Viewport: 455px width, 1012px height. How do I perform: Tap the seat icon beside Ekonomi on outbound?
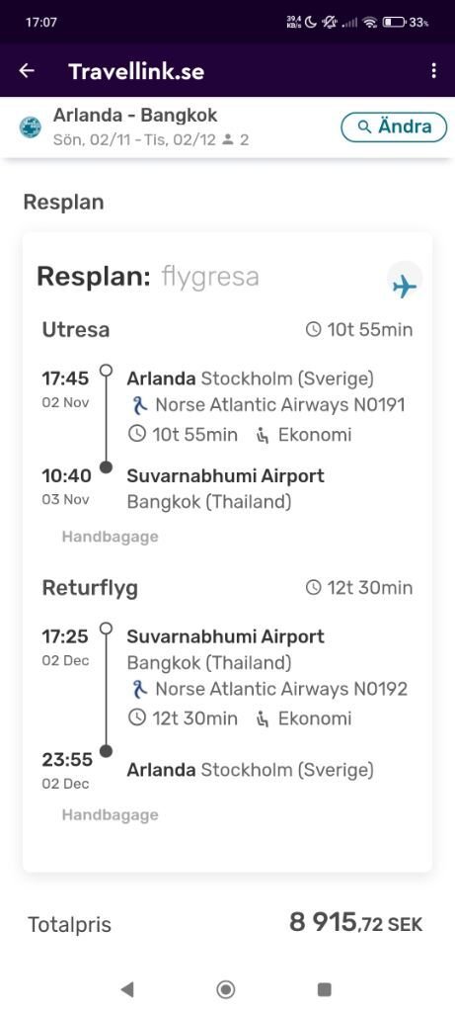click(264, 435)
